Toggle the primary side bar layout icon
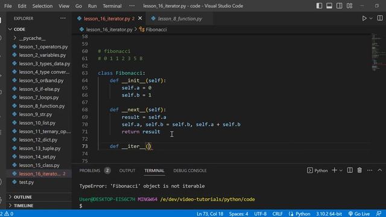 click(319, 5)
